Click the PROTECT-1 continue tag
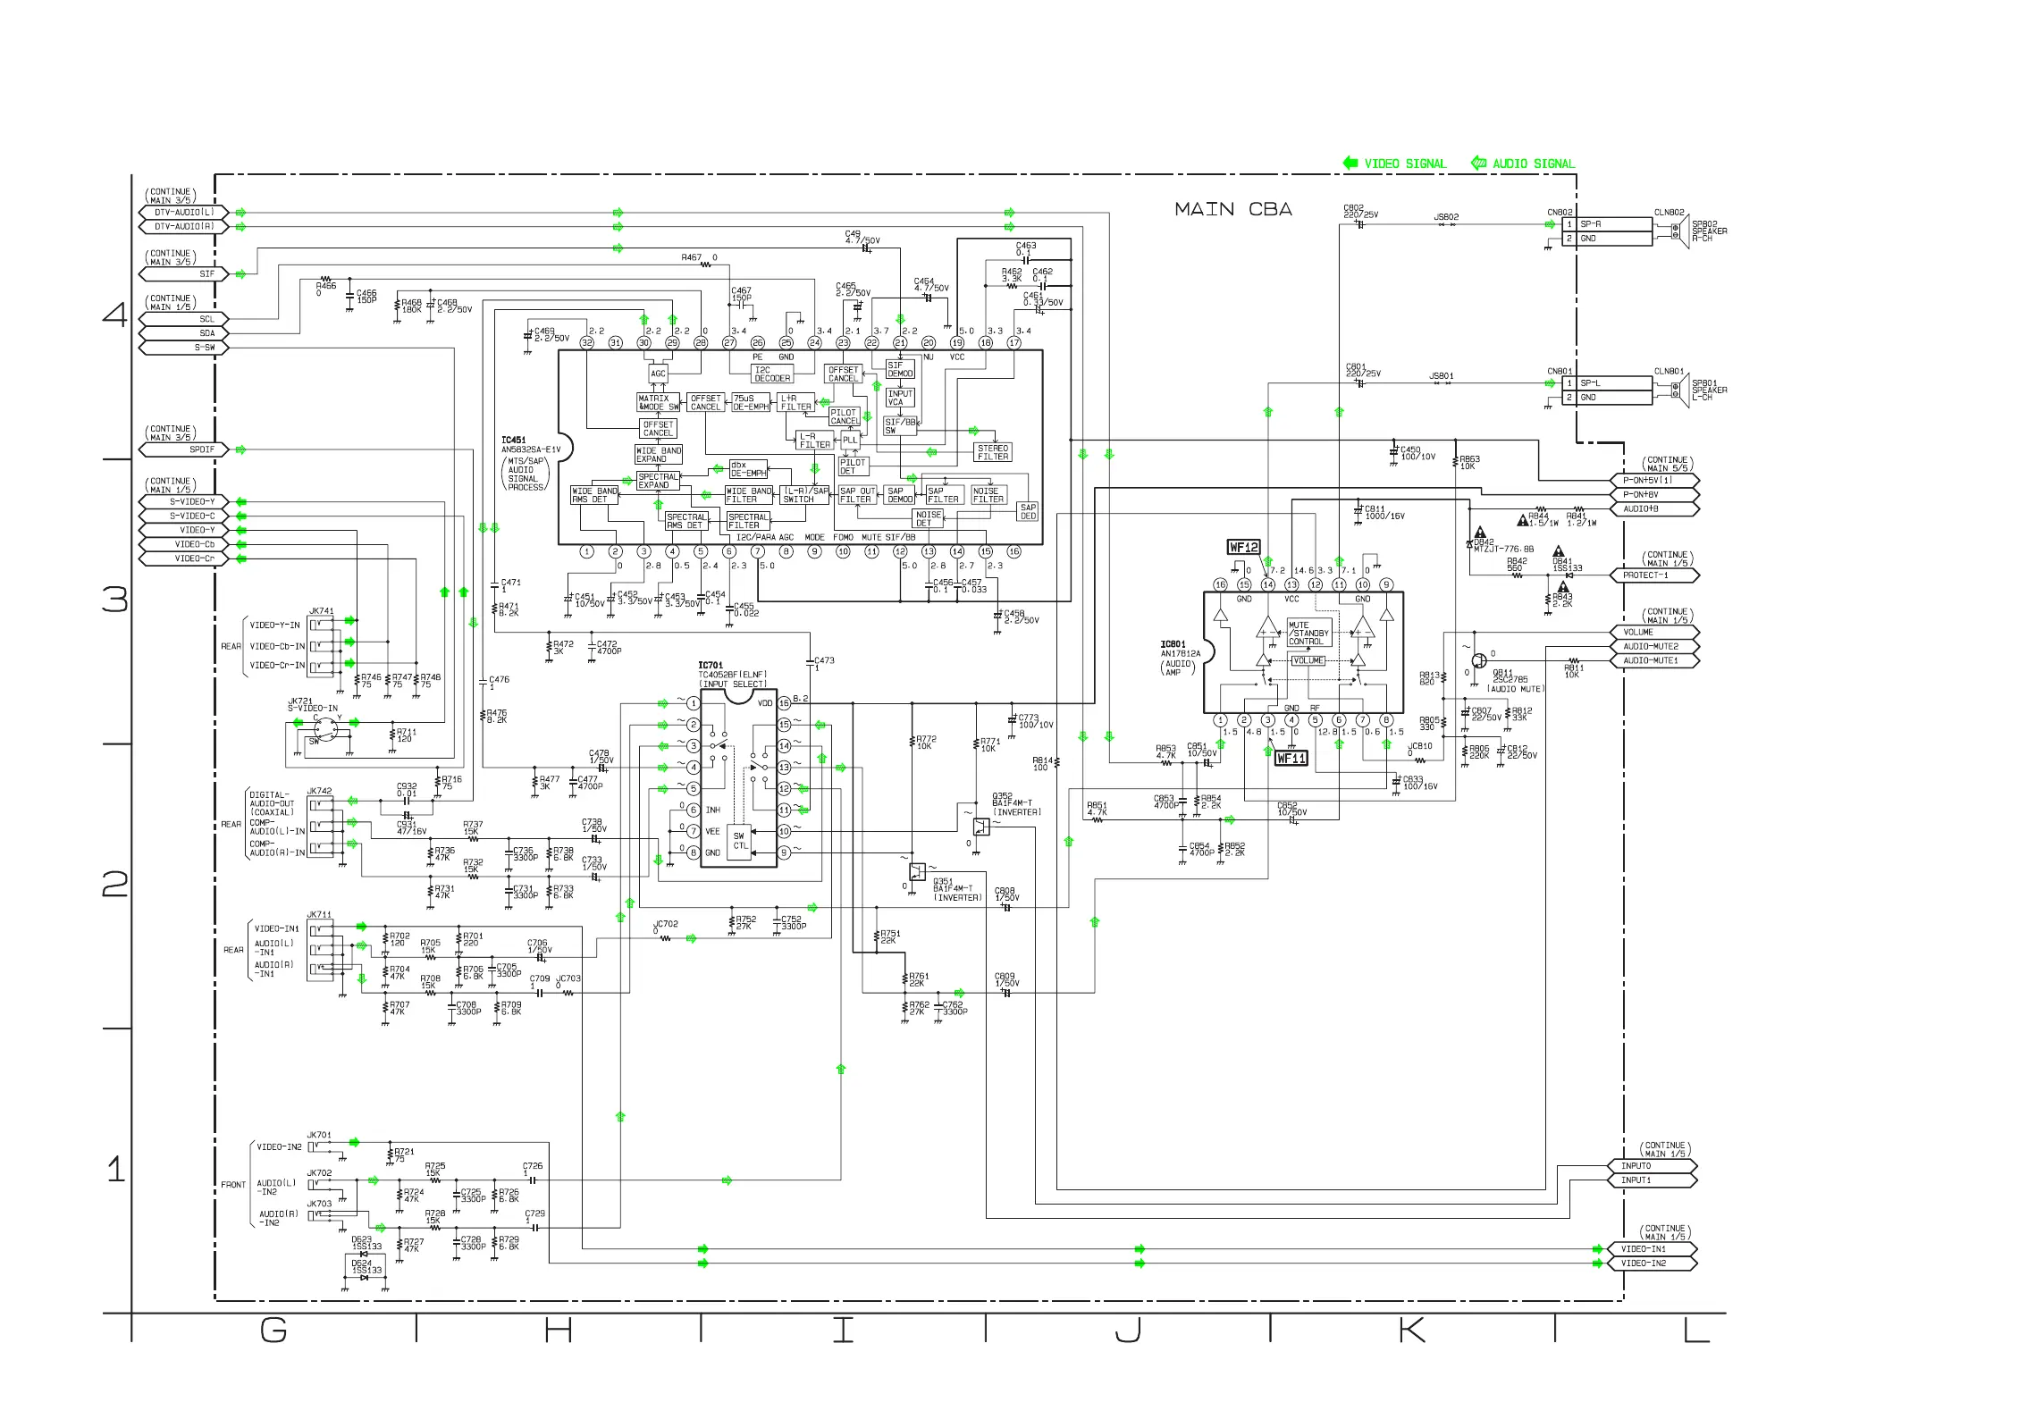 (1653, 575)
